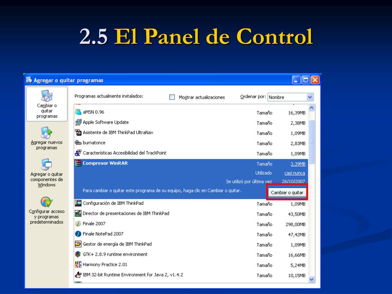
Task: Click the 298,00MB size value
Action: (296, 224)
